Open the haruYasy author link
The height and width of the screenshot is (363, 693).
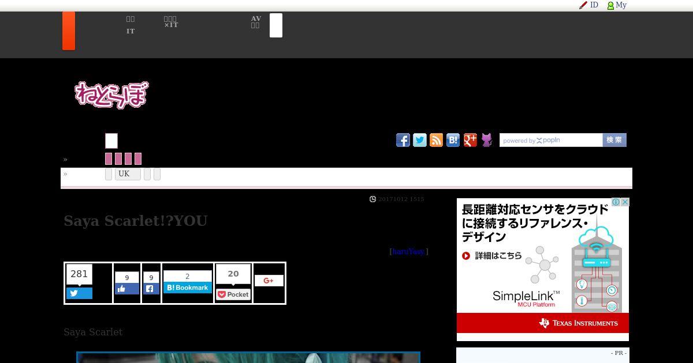409,251
